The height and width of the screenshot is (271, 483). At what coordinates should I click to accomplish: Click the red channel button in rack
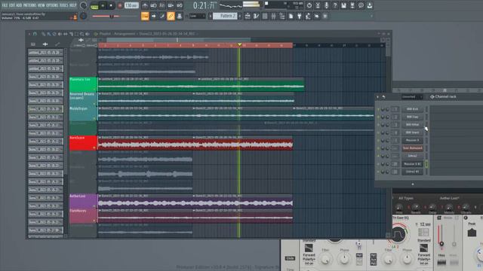[412, 148]
